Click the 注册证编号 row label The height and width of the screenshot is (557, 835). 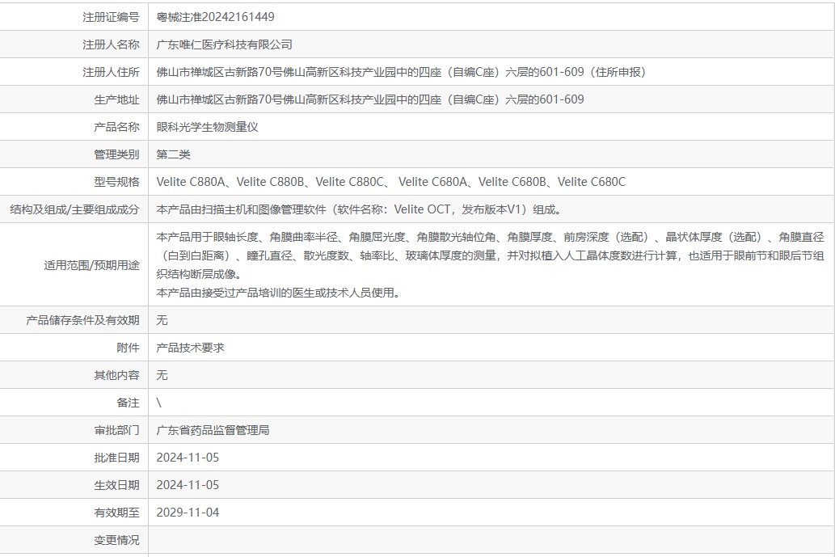(x=111, y=17)
